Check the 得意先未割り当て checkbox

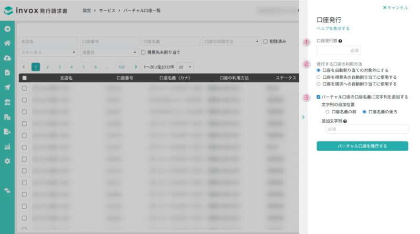(143, 52)
